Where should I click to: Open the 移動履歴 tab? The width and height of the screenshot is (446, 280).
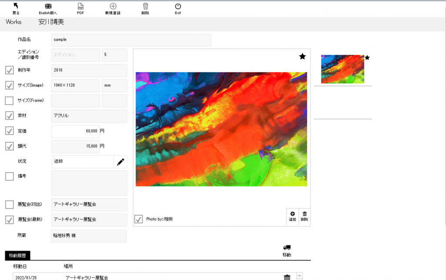click(x=18, y=256)
